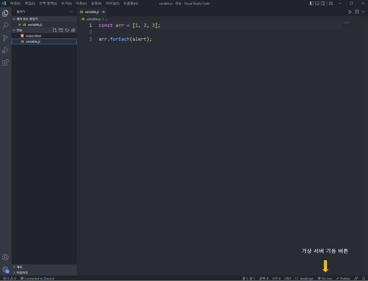The image size is (368, 281).
Task: Open the Accounts menu icon
Action: click(5, 257)
